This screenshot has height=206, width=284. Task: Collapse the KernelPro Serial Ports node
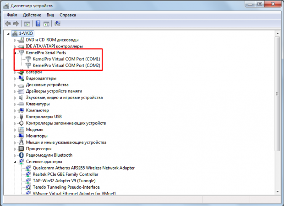tap(15, 53)
